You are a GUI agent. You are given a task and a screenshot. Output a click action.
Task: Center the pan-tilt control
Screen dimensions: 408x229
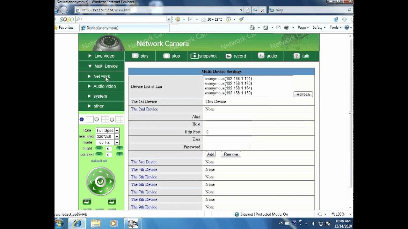(100, 181)
